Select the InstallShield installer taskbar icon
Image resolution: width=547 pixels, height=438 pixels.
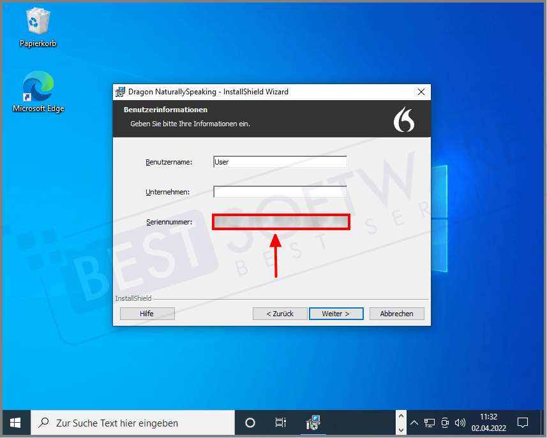313,423
